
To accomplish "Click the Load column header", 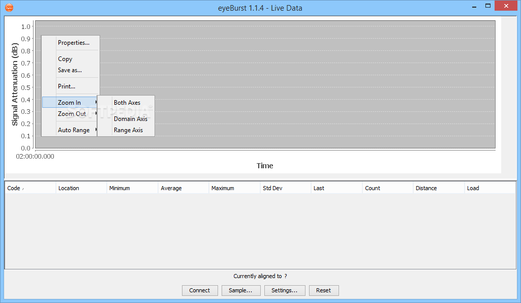I will 490,188.
